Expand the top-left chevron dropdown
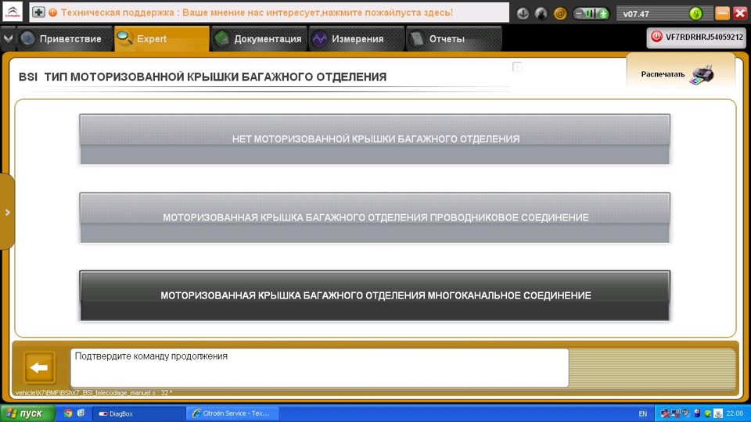 tap(8, 38)
